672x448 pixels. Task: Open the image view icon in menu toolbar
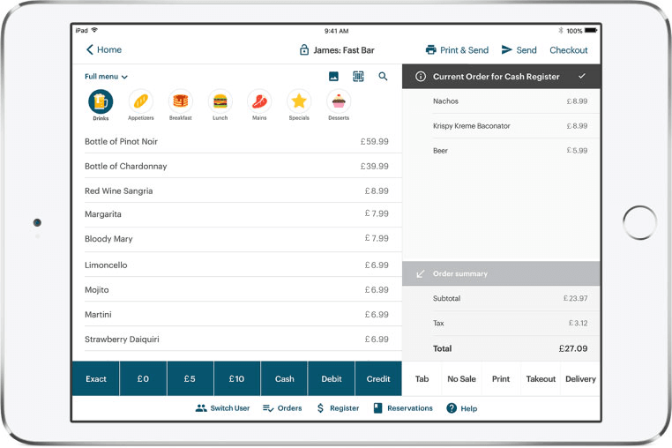[x=333, y=77]
